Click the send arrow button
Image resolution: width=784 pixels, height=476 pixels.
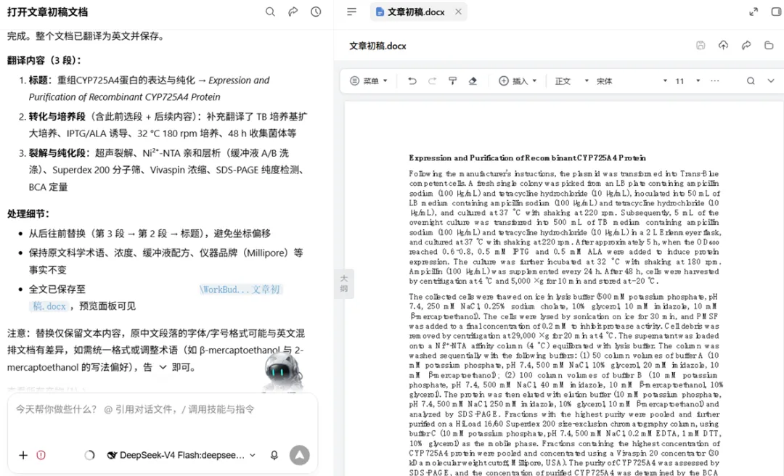click(x=300, y=455)
